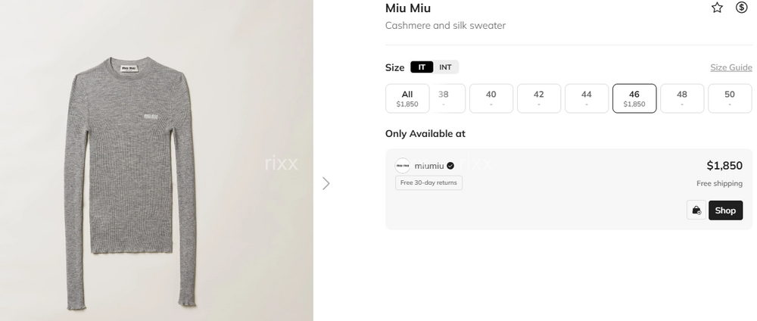This screenshot has height=321, width=757.
Task: Select size 46 option
Action: [x=634, y=98]
